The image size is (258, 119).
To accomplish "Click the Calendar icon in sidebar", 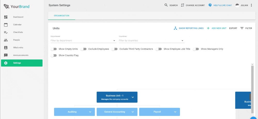I will tap(6, 25).
